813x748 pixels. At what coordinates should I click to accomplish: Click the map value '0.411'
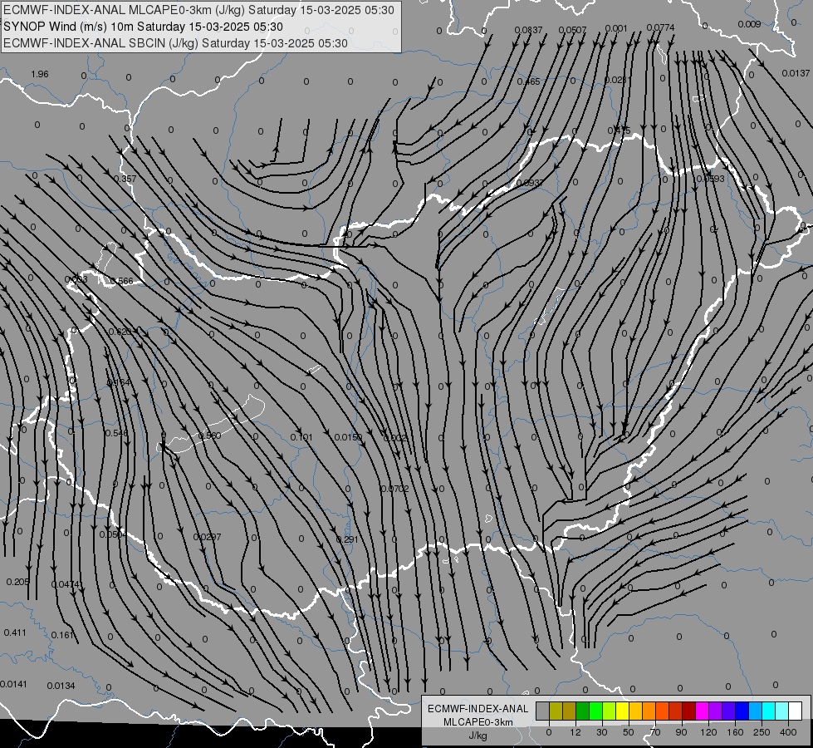(14, 632)
